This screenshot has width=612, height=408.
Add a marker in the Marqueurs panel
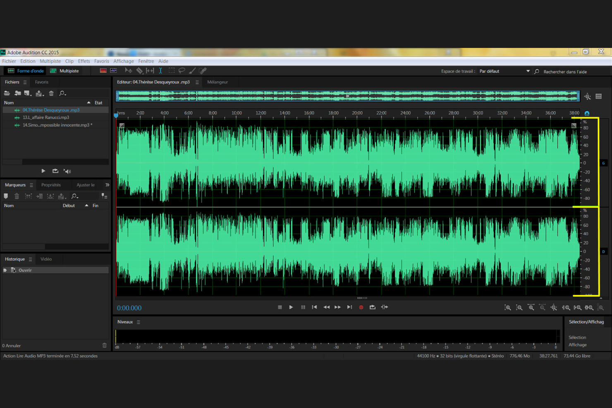(x=6, y=196)
